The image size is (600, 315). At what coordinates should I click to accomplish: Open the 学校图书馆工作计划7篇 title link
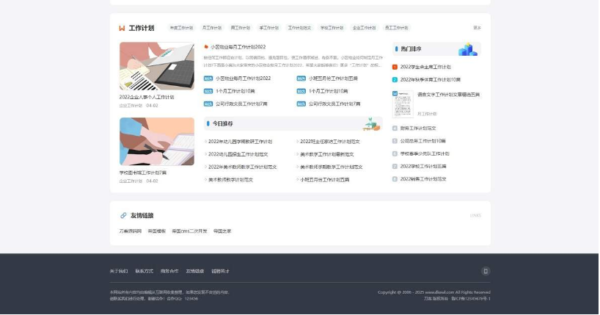point(143,173)
